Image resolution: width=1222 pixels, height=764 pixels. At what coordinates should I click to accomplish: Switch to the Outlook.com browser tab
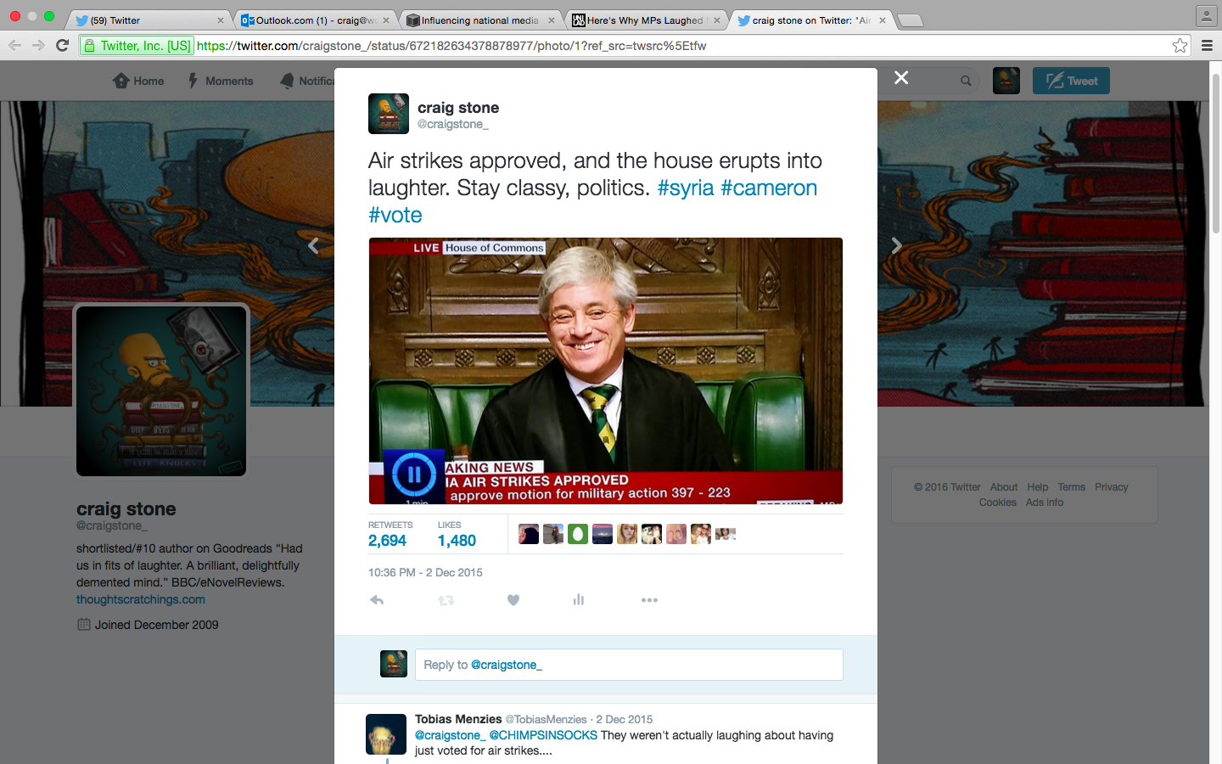[313, 20]
